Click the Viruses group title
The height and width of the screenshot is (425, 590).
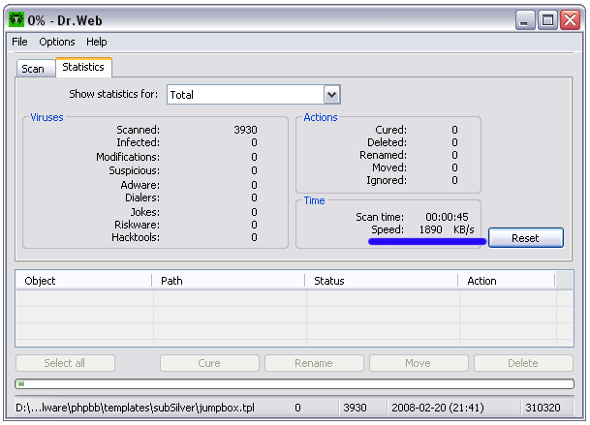(47, 117)
